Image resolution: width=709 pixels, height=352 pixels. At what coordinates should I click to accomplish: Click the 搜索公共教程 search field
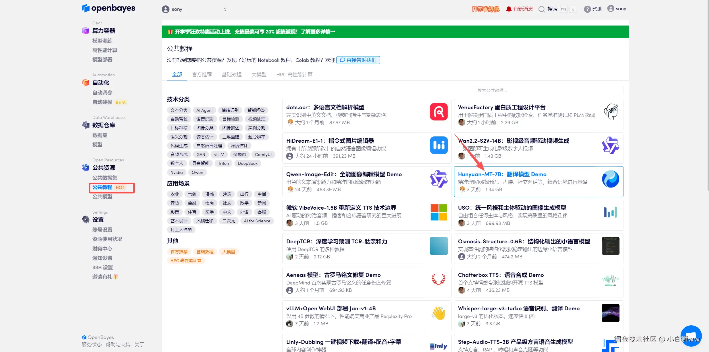548,90
